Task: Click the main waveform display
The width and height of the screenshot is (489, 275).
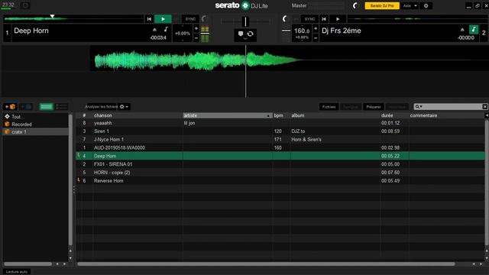Action: pyautogui.click(x=245, y=71)
